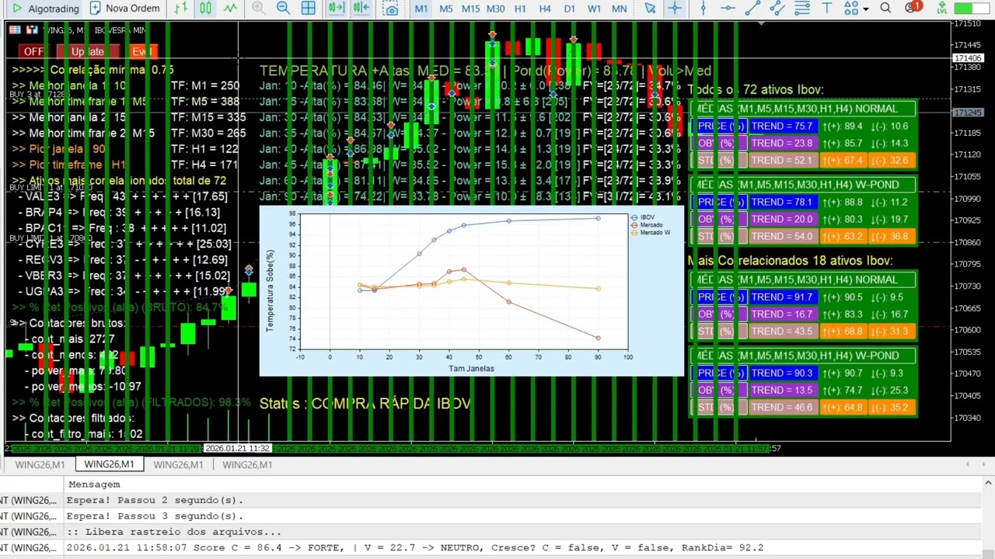Select the M5 timeframe
The height and width of the screenshot is (559, 995).
pyautogui.click(x=445, y=9)
